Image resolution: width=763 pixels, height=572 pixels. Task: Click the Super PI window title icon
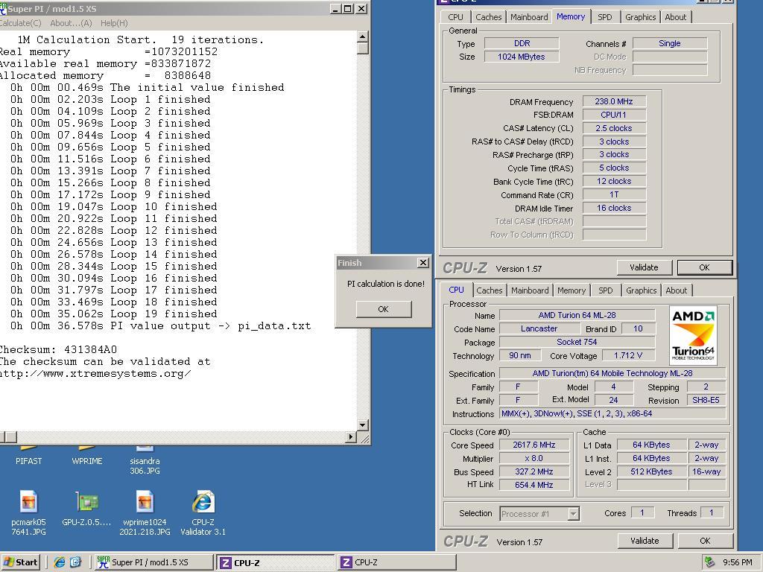click(x=2, y=8)
